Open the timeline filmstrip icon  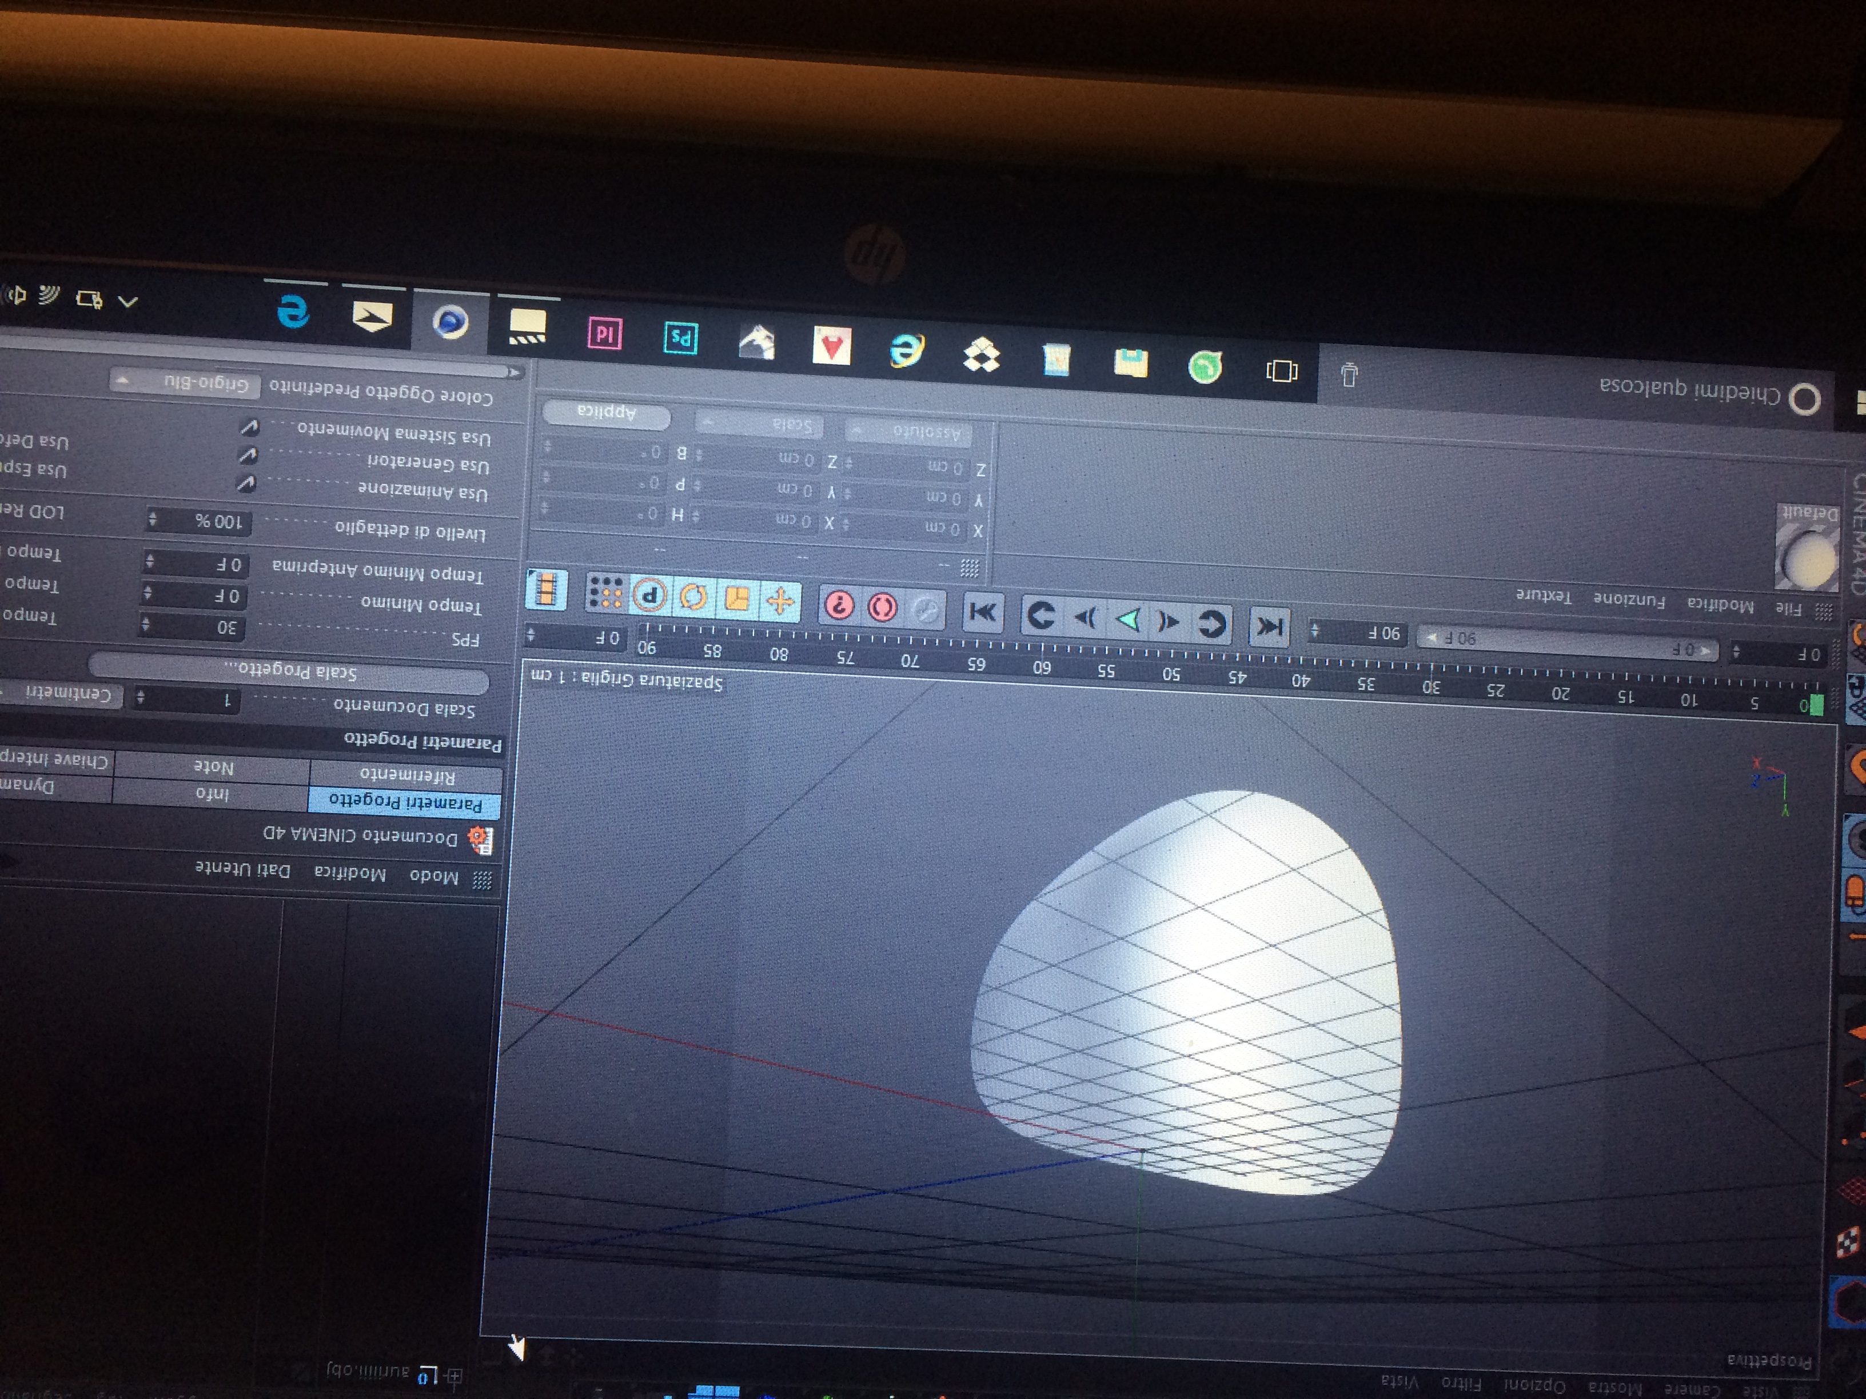coord(547,589)
